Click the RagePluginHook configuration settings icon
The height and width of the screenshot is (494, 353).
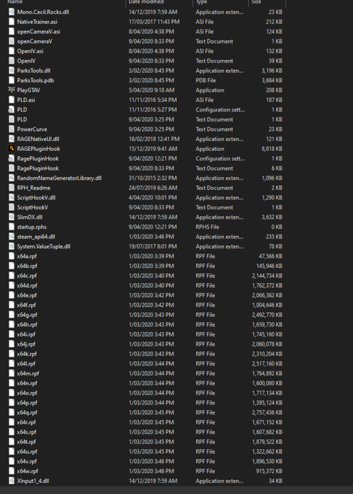pyautogui.click(x=11, y=159)
